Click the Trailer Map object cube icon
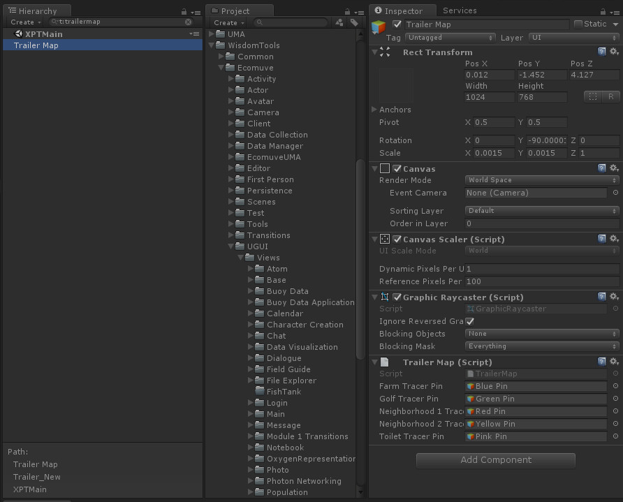623x502 pixels. click(379, 27)
